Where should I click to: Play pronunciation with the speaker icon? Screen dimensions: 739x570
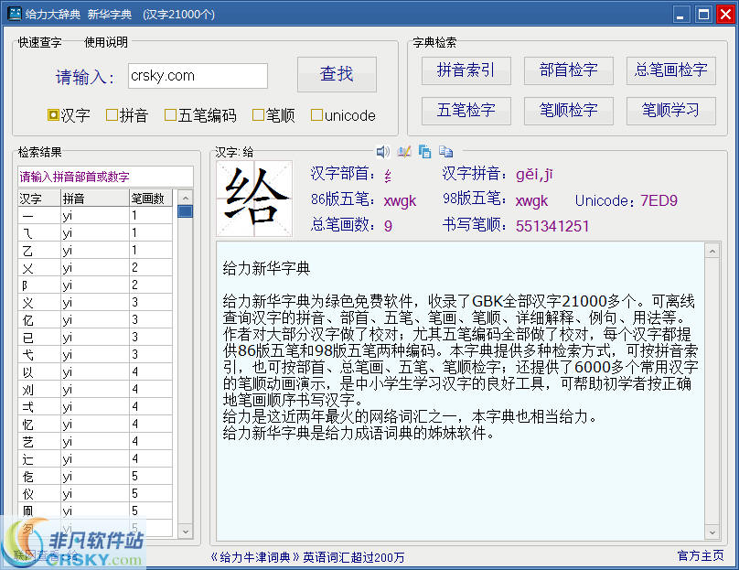[382, 151]
